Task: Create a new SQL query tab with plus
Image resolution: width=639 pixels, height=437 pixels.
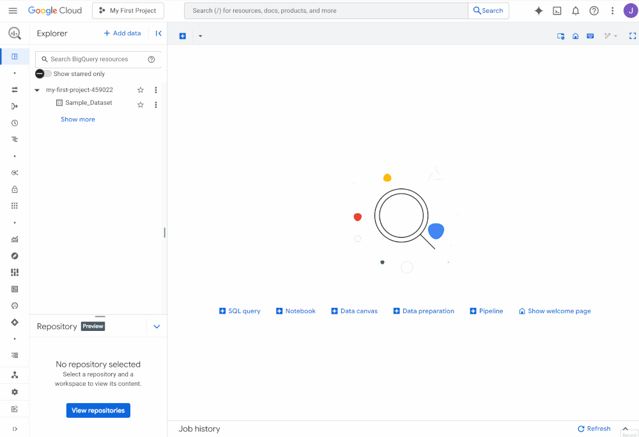Action: pyautogui.click(x=183, y=36)
